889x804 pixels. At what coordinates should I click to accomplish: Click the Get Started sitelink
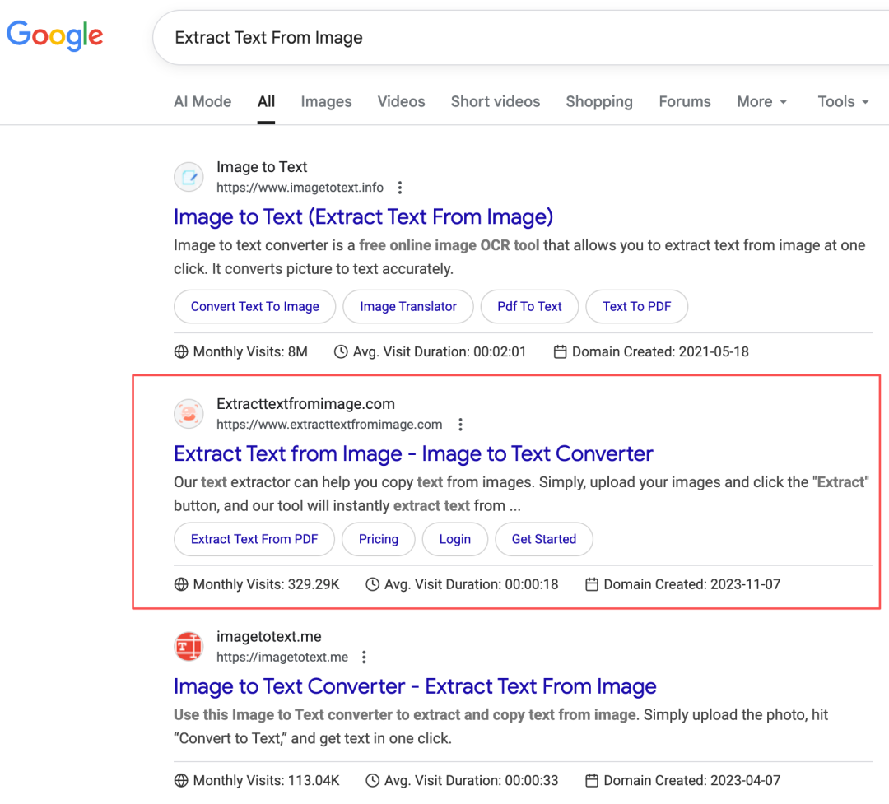point(544,539)
